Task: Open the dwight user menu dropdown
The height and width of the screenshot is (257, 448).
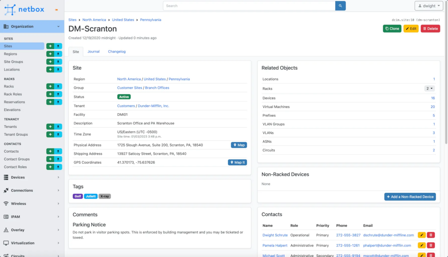Action: [428, 6]
